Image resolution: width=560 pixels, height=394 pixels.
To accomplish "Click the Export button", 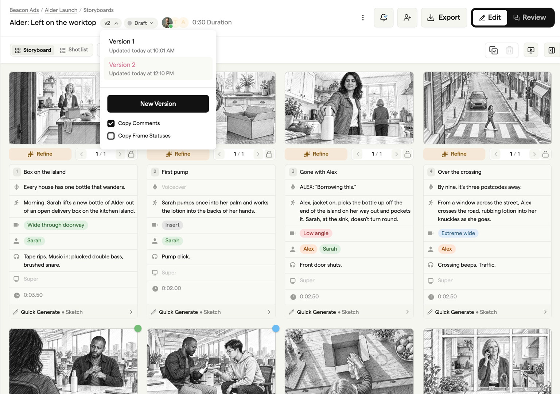I will (x=444, y=18).
